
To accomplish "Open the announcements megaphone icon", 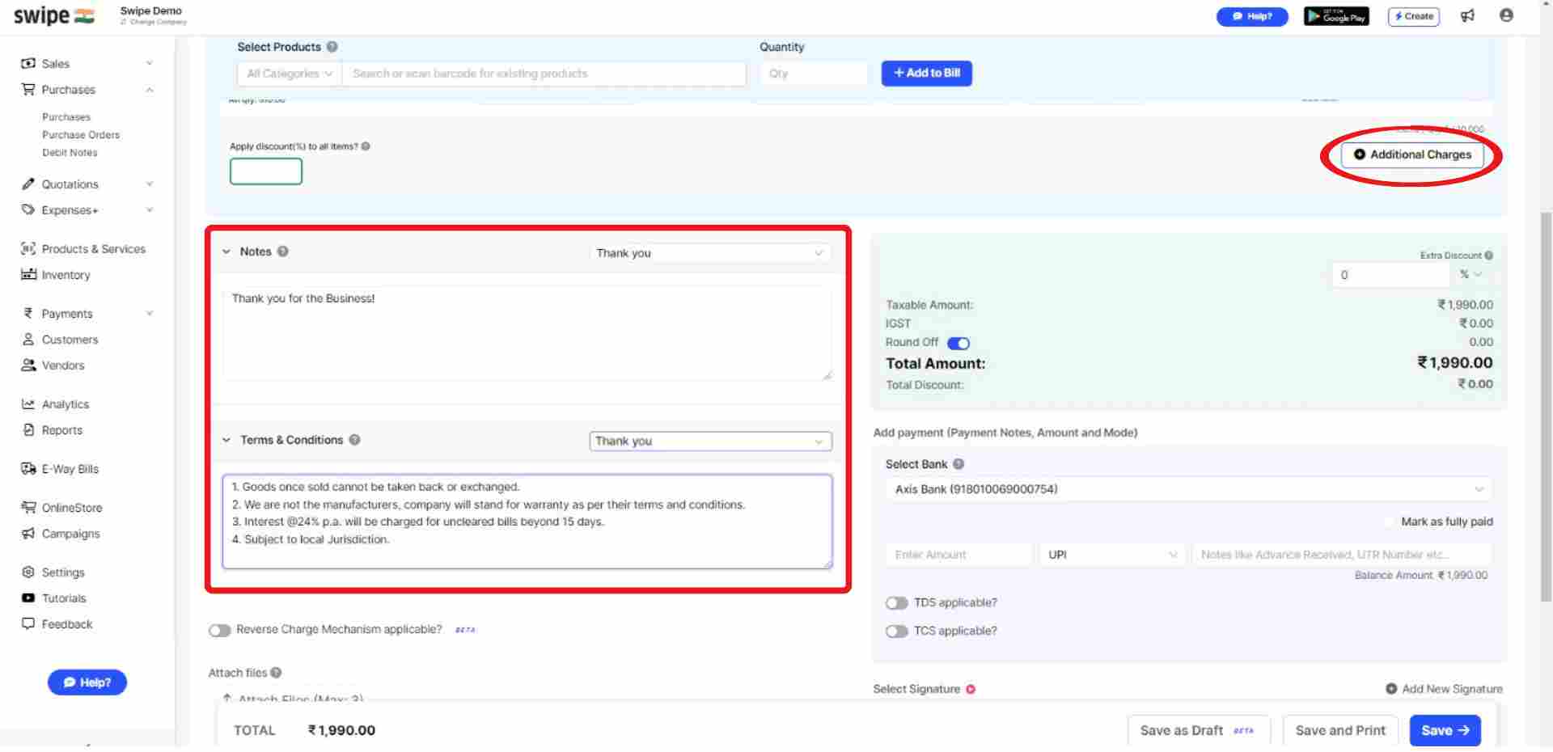I will click(x=1467, y=16).
